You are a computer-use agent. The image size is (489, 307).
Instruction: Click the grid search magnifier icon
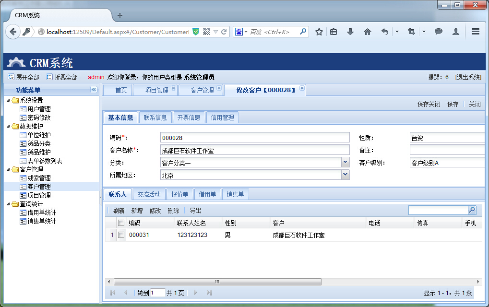(x=472, y=210)
